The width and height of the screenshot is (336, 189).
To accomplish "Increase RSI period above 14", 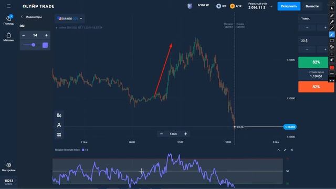I will click(46, 35).
